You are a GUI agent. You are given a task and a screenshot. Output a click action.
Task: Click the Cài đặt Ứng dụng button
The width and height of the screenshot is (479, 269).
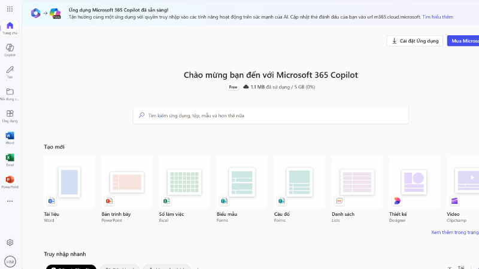click(x=414, y=41)
